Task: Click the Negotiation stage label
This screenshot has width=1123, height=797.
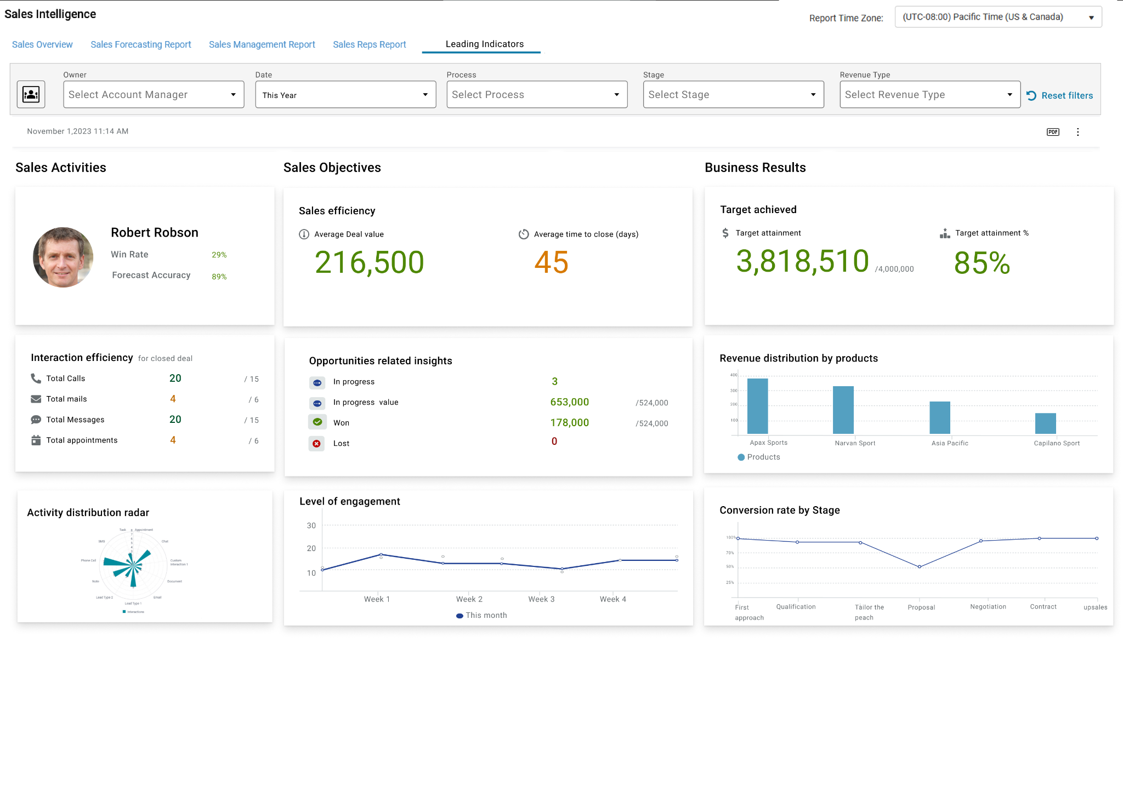Action: click(988, 607)
